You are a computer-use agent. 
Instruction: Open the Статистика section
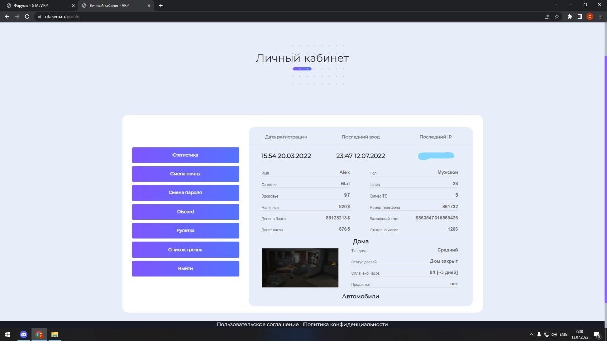coord(185,155)
